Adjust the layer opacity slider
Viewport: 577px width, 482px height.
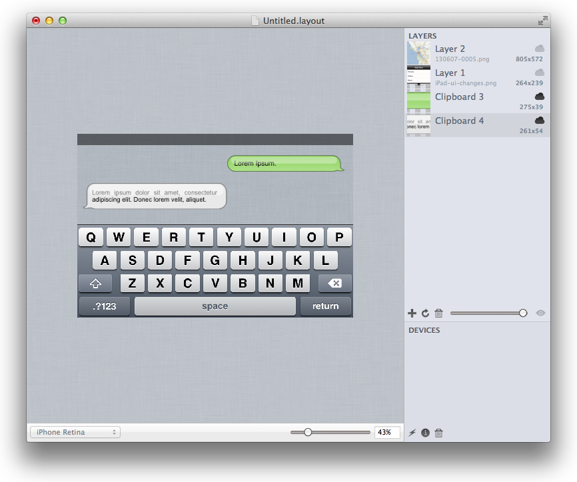[x=488, y=314]
